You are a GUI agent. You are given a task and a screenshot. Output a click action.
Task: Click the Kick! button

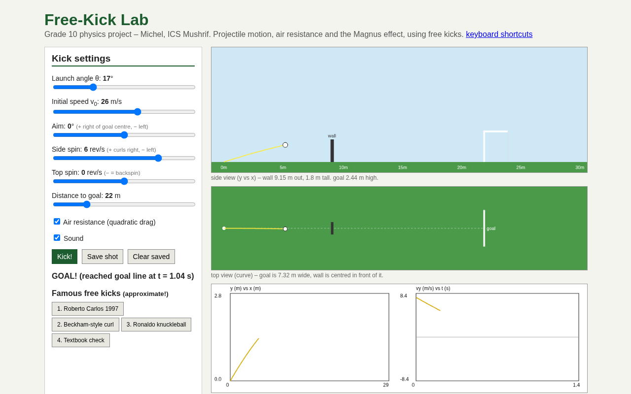(65, 257)
